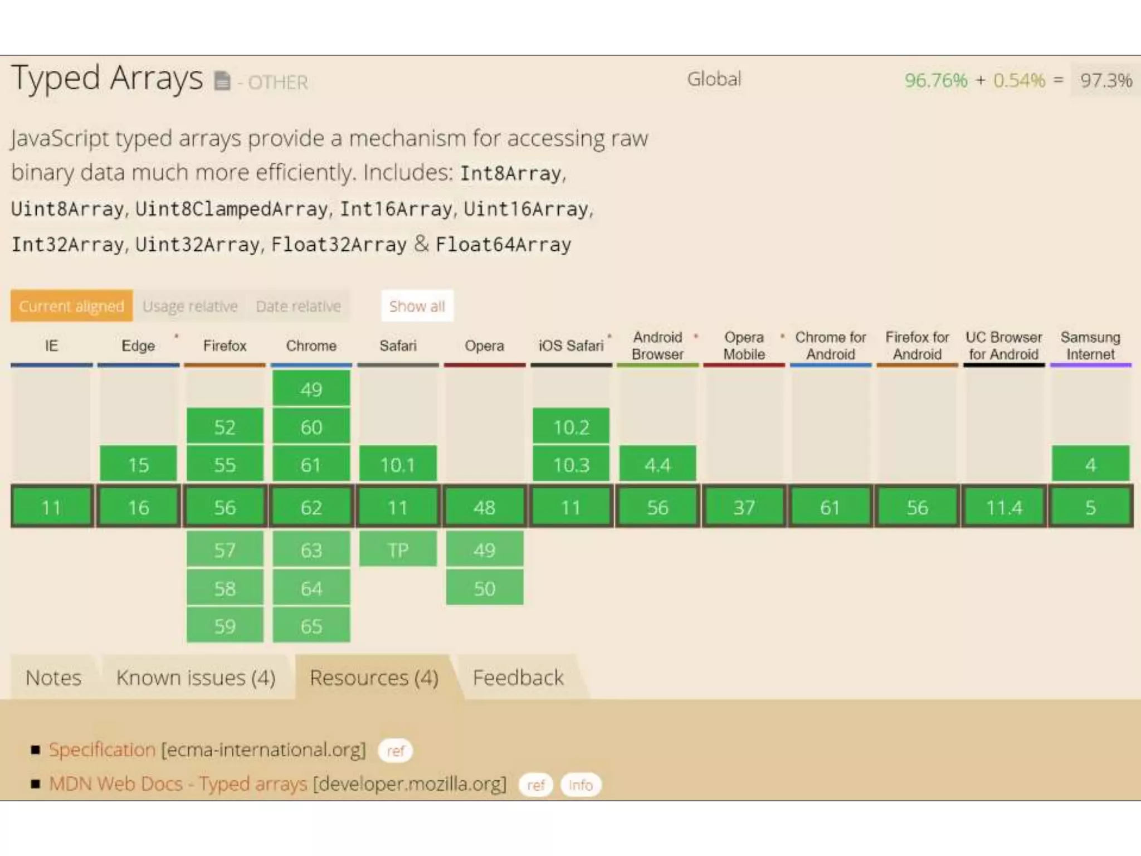Click the Safari TP version cell
This screenshot has width=1141, height=856.
click(398, 550)
